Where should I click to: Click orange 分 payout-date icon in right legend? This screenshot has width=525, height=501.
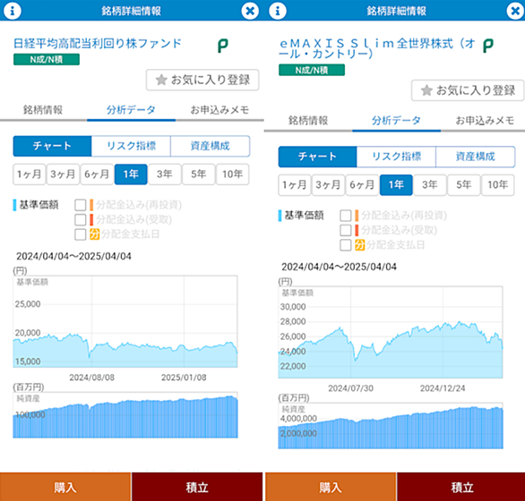[x=359, y=245]
